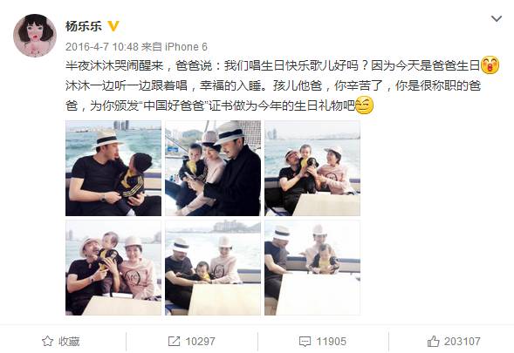This screenshot has width=514, height=353.
Task: Open top-right family photo thumbnail
Action: point(312,168)
